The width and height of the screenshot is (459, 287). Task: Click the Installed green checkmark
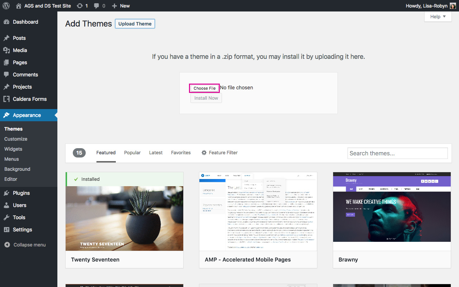[76, 179]
